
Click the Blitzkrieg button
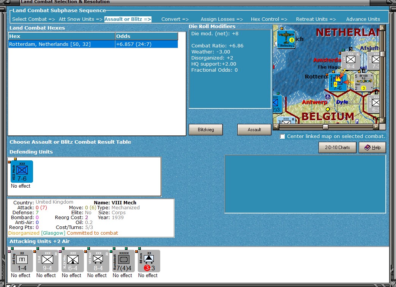(206, 130)
